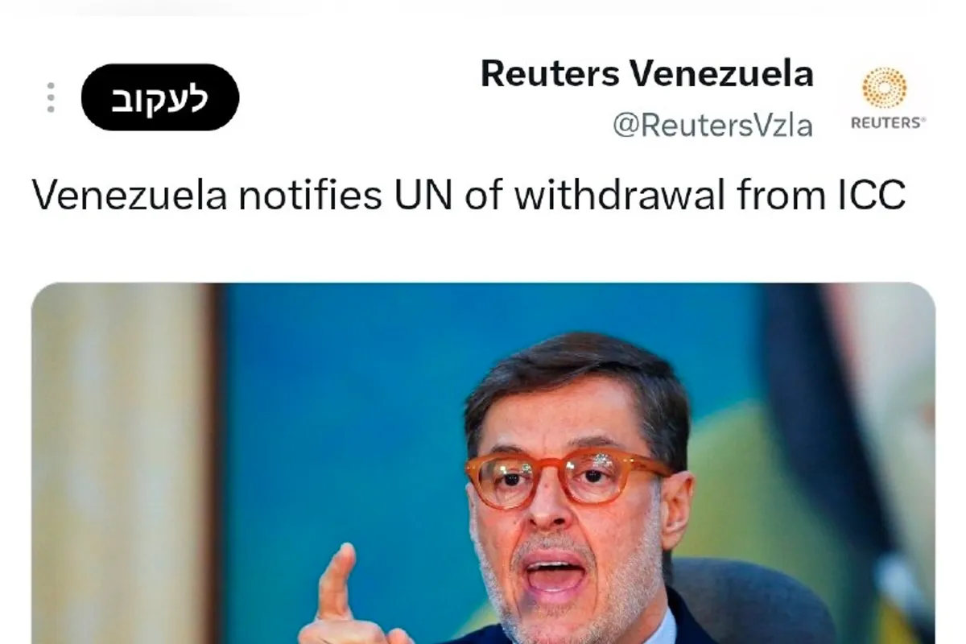Open the attached news photo
966x644 pixels.
click(483, 464)
